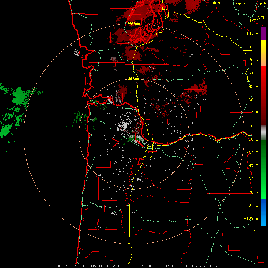Select the -47.6 velocity scale value
The width and height of the screenshot is (268, 268).
252,166
